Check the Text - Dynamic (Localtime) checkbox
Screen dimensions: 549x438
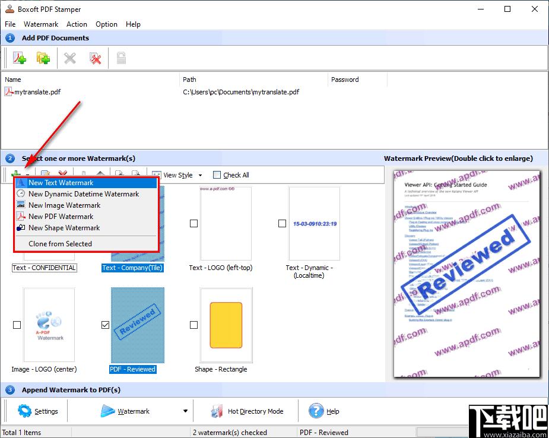[x=282, y=223]
